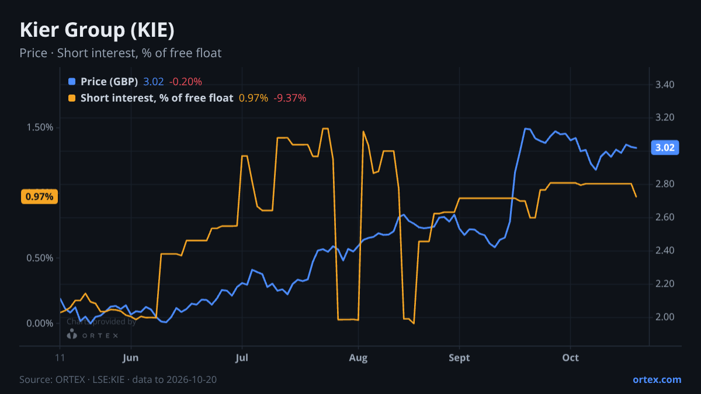
Task: Click the blue Price (GBP) legend swatch
Action: (72, 82)
